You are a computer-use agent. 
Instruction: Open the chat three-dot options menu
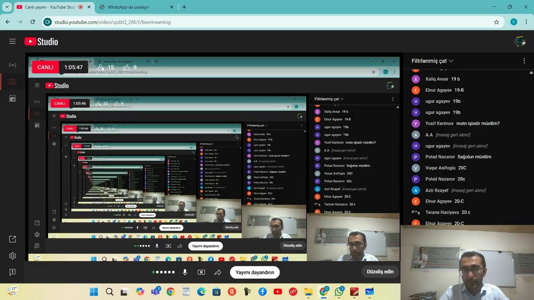point(524,61)
